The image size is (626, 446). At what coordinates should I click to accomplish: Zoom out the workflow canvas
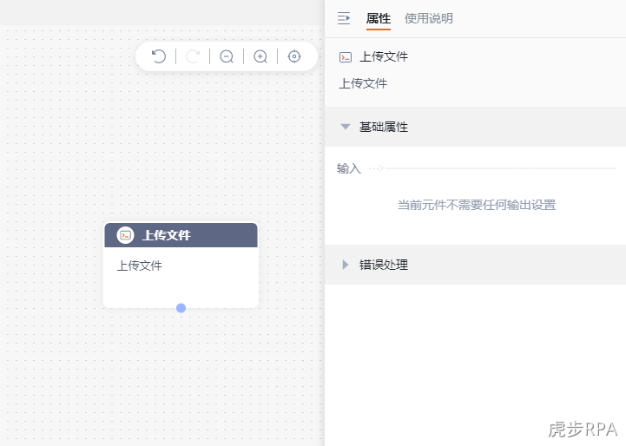227,56
